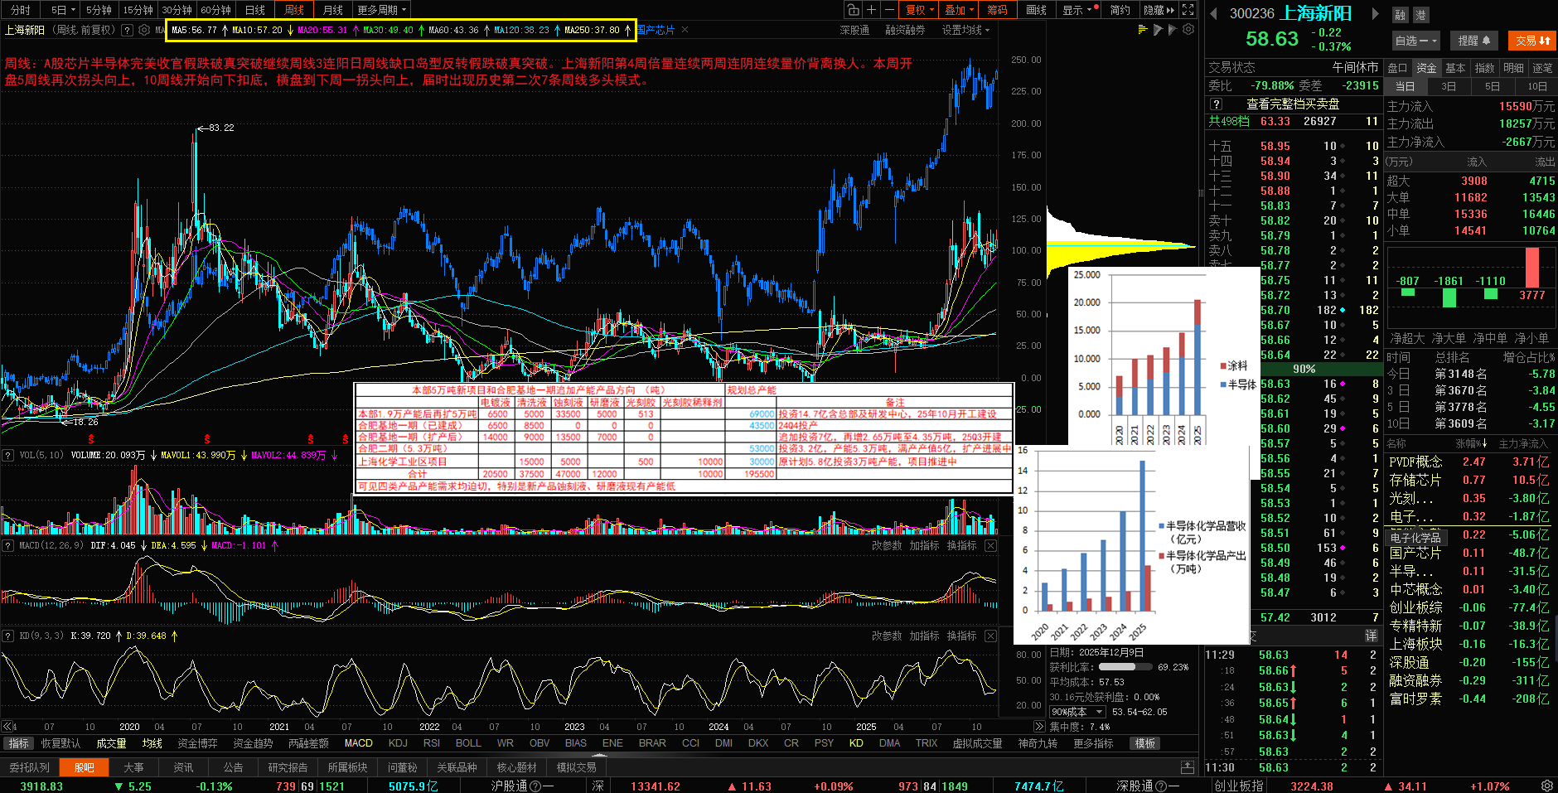1558x793 pixels.
Task: Open the 叠加 overlay dropdown
Action: (x=960, y=10)
